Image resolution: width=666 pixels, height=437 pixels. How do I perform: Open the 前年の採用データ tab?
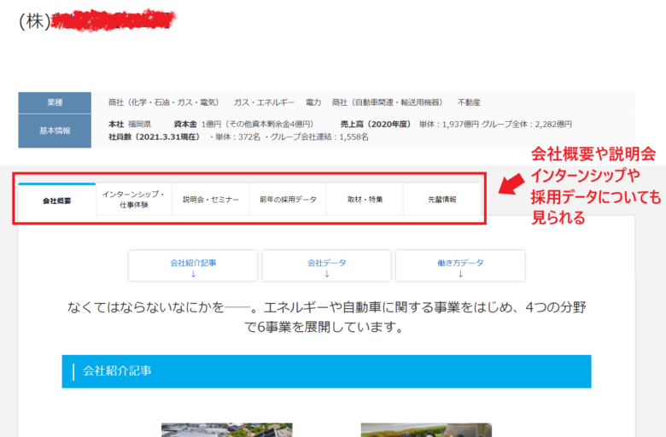tap(288, 199)
